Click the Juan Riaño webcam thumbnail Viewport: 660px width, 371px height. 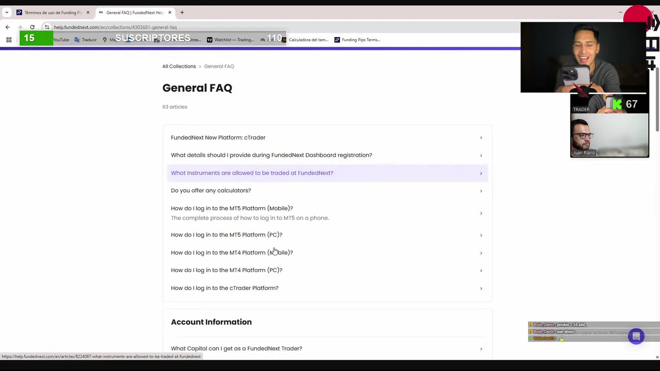pos(609,134)
